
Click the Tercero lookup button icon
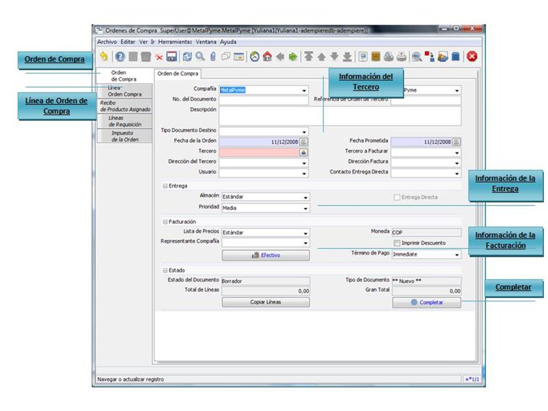click(x=304, y=152)
